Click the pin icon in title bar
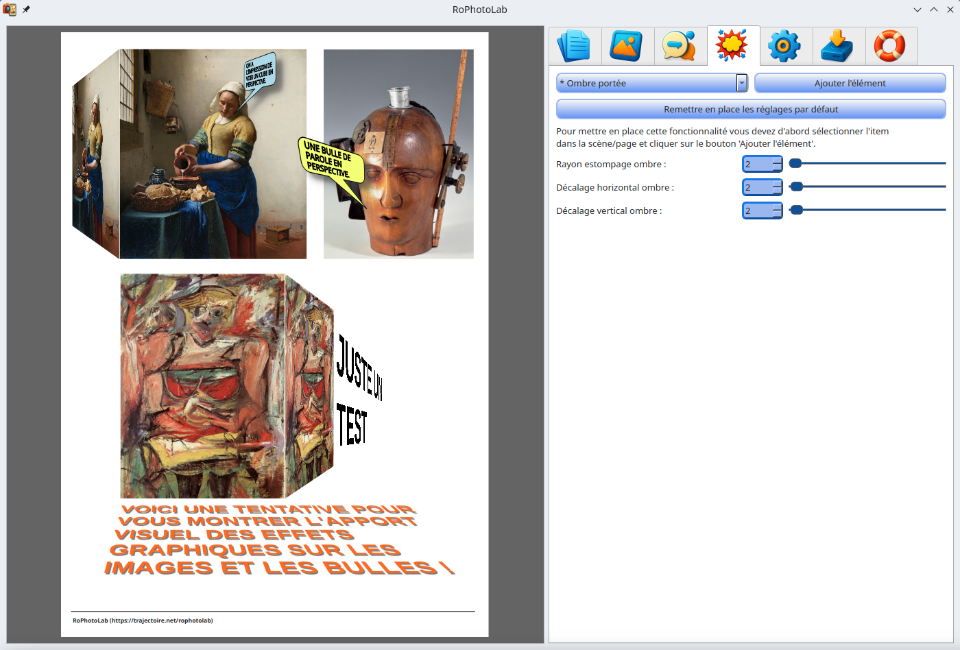Screen dimensions: 960x650 pos(27,10)
